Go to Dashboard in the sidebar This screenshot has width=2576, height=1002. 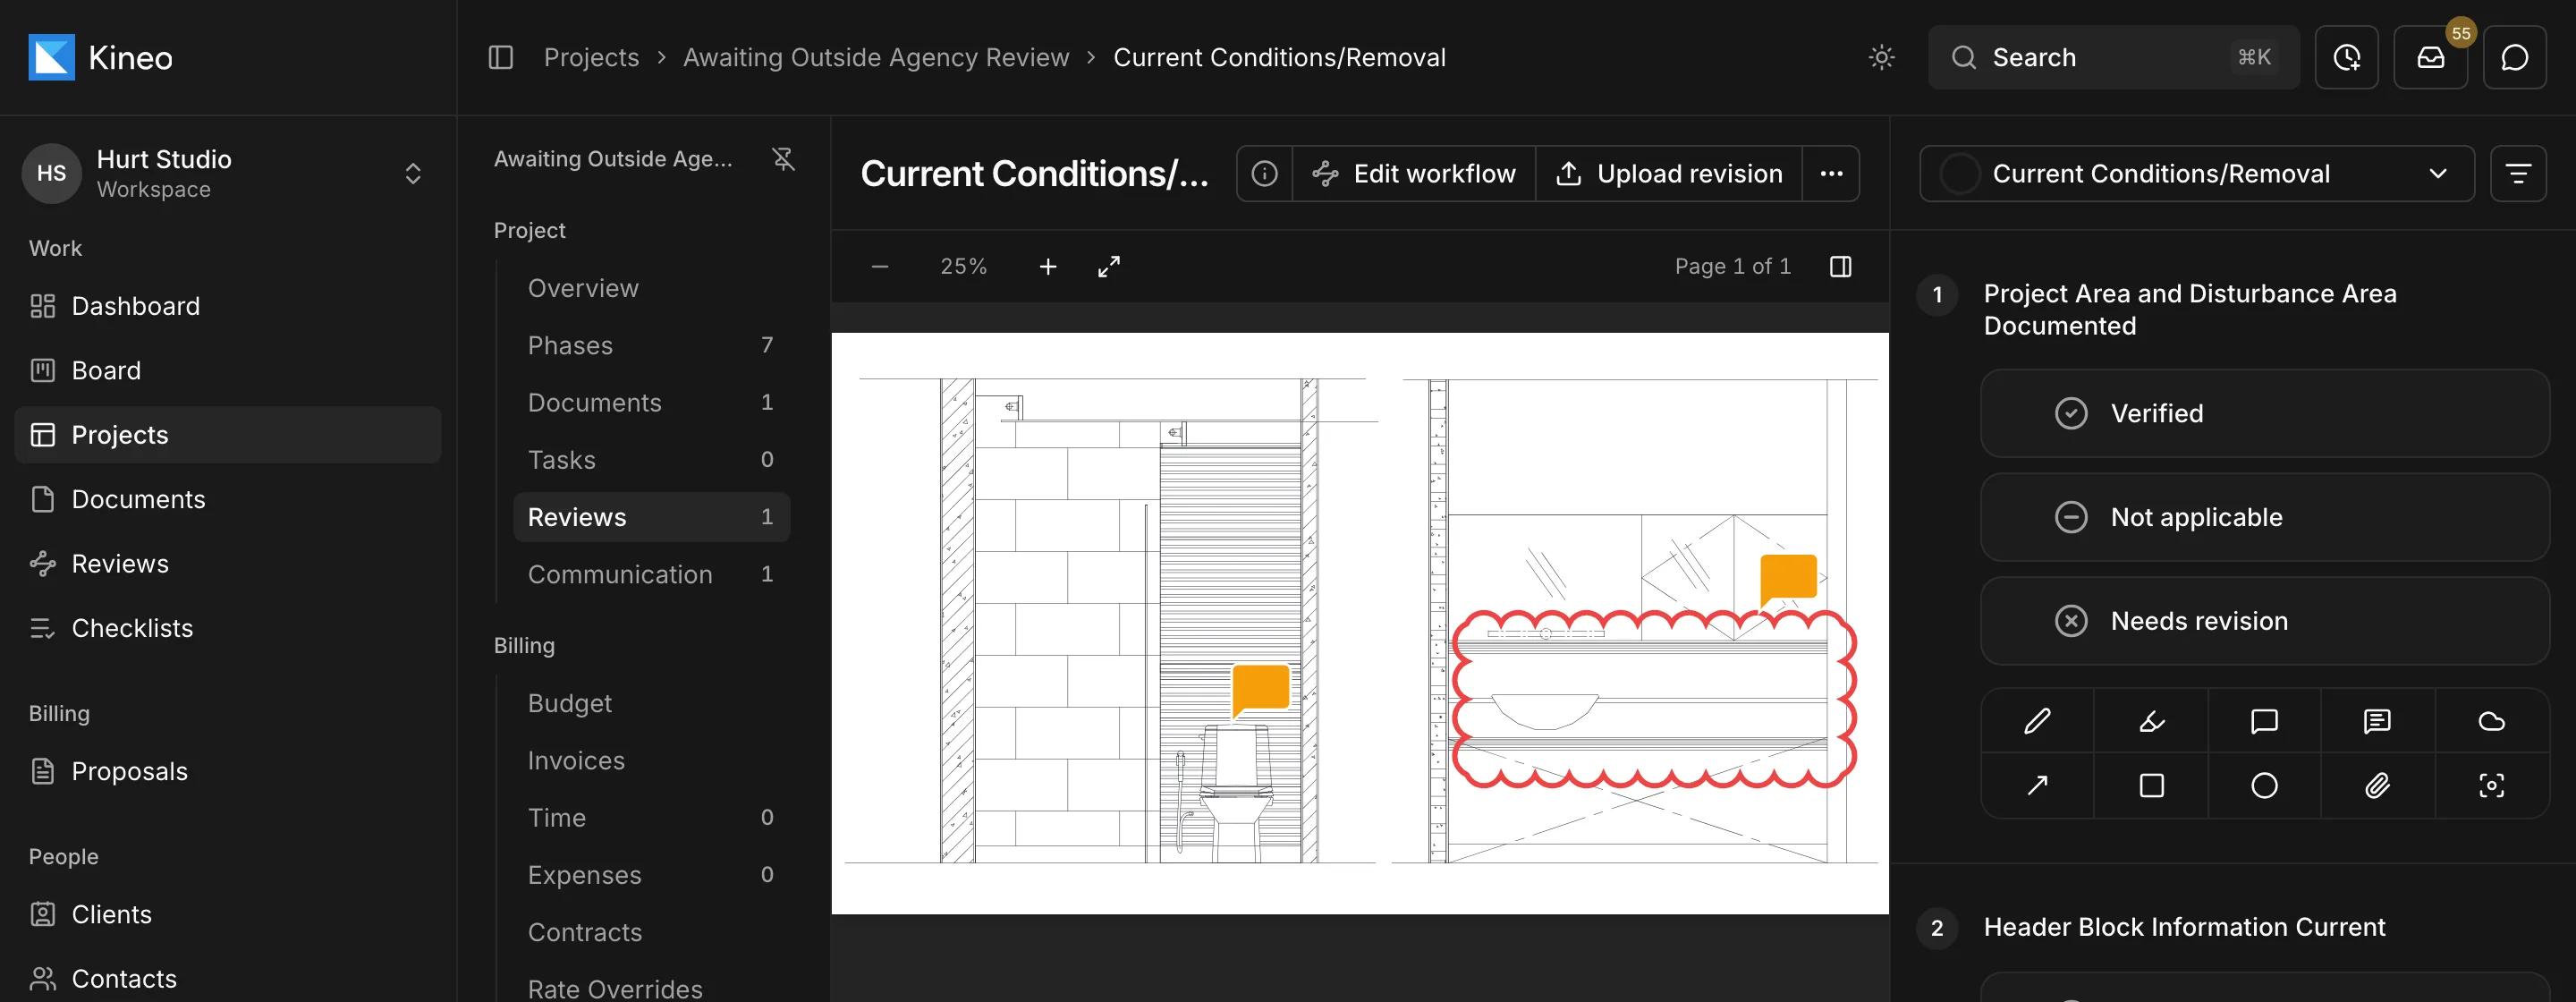[228, 306]
